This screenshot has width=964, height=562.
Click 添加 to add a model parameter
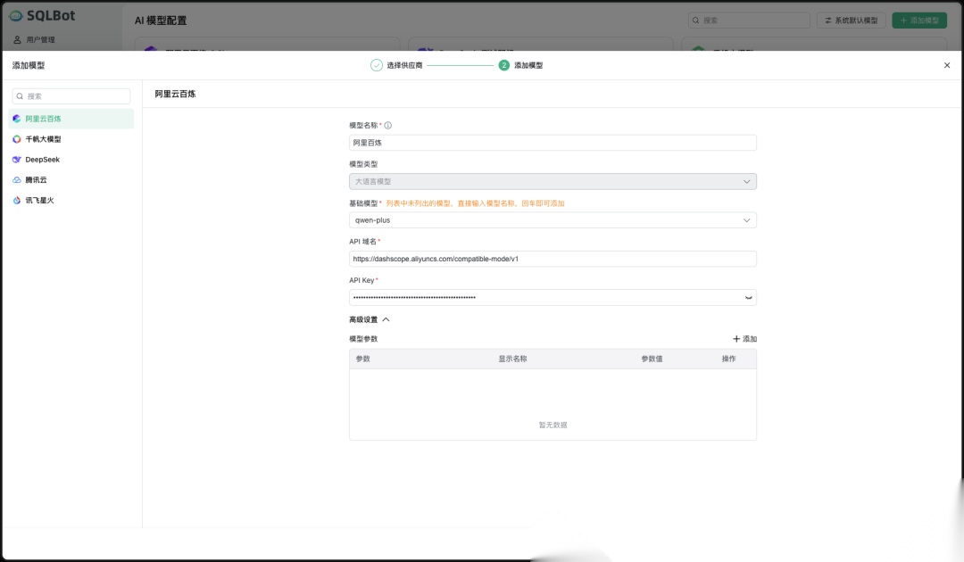pyautogui.click(x=748, y=338)
